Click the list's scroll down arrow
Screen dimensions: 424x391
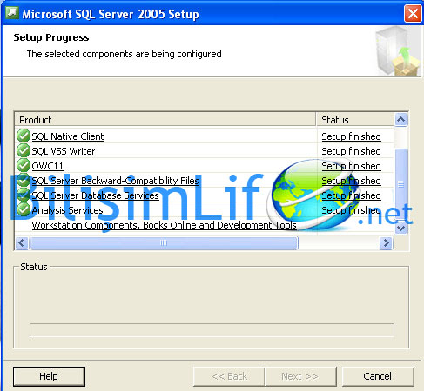coord(400,229)
